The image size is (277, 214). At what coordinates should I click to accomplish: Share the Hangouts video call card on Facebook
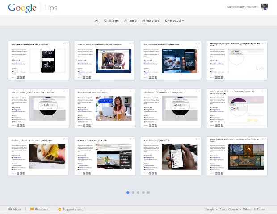coord(90,78)
